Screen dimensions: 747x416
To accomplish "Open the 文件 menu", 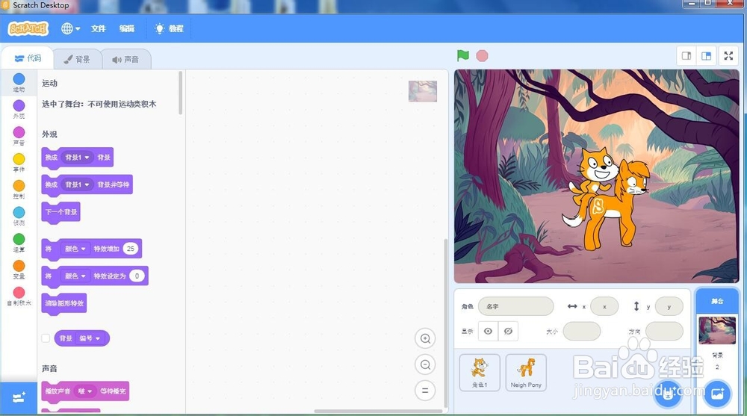I will (x=98, y=28).
